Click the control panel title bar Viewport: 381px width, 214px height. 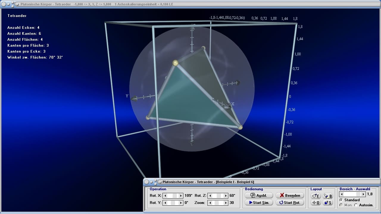click(261, 182)
